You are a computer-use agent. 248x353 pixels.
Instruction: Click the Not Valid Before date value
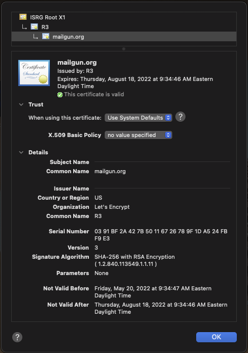click(x=153, y=292)
